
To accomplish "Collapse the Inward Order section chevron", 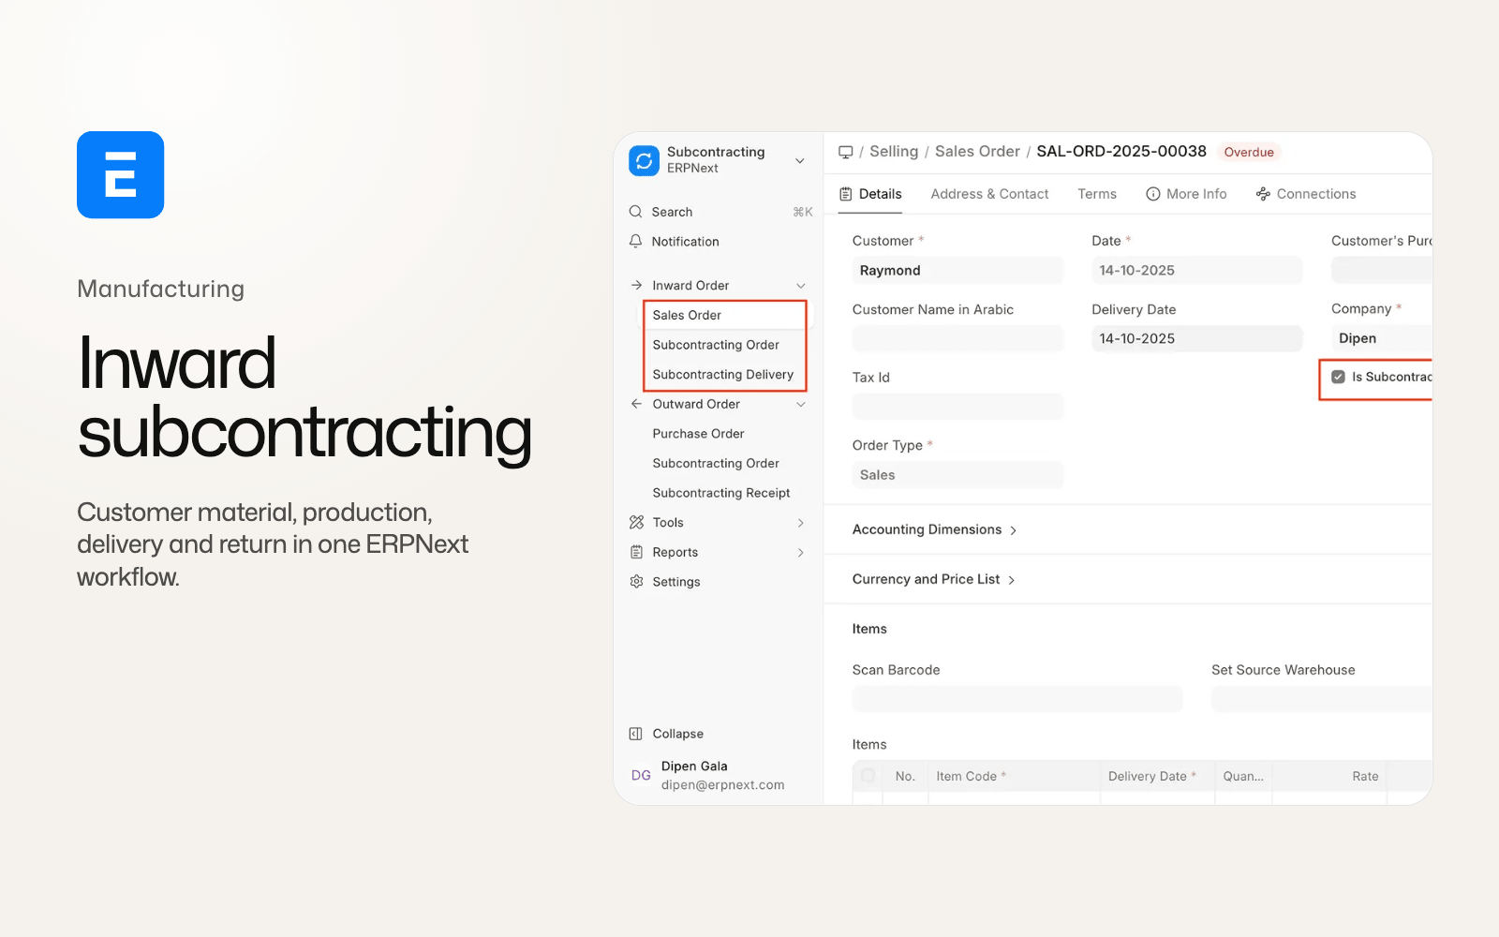I will coord(801,286).
